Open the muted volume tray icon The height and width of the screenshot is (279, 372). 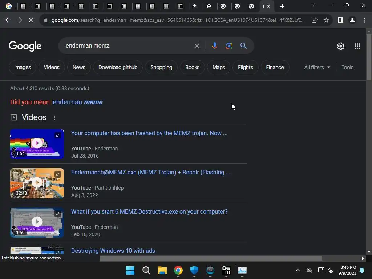330,270
